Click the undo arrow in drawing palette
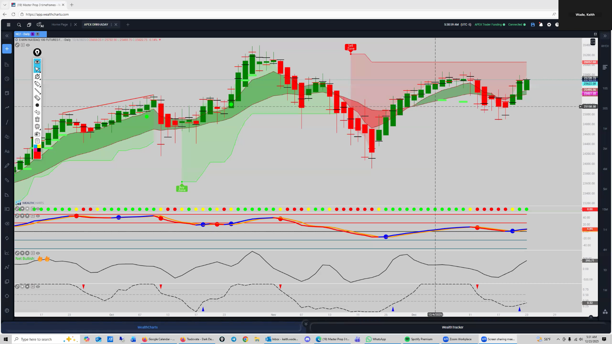The width and height of the screenshot is (612, 344). [x=37, y=112]
